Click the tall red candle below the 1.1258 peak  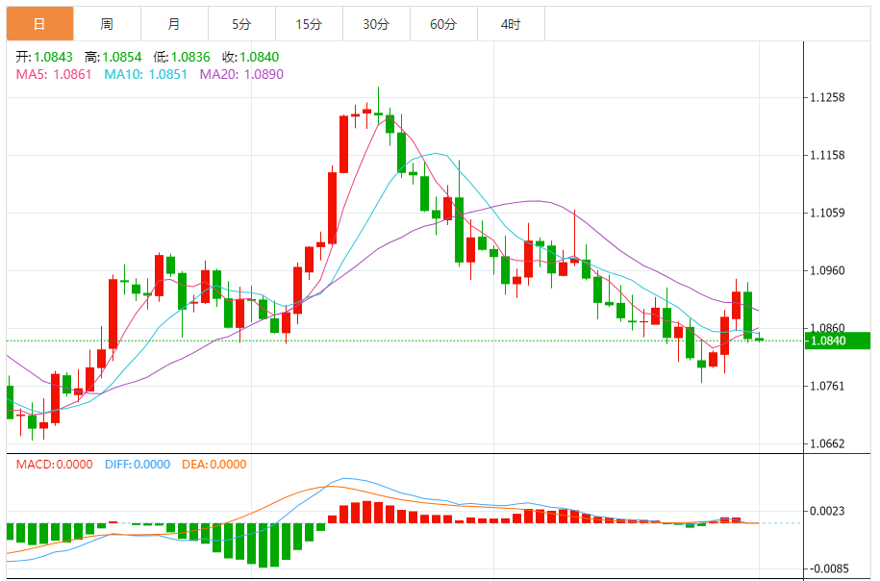click(x=343, y=144)
